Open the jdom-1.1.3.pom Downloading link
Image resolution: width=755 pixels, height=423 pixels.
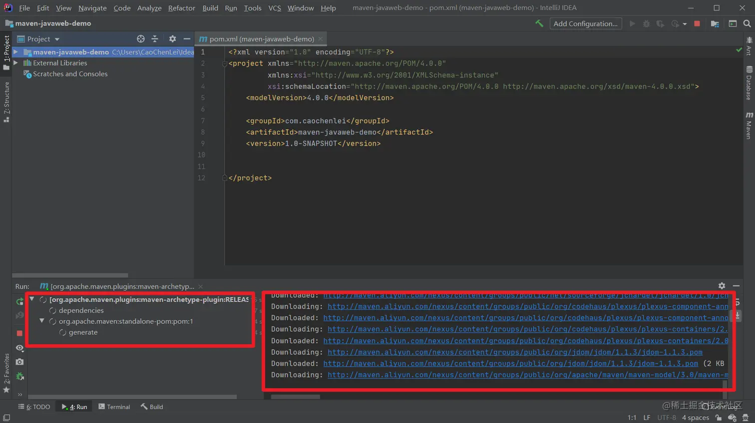[515, 352]
